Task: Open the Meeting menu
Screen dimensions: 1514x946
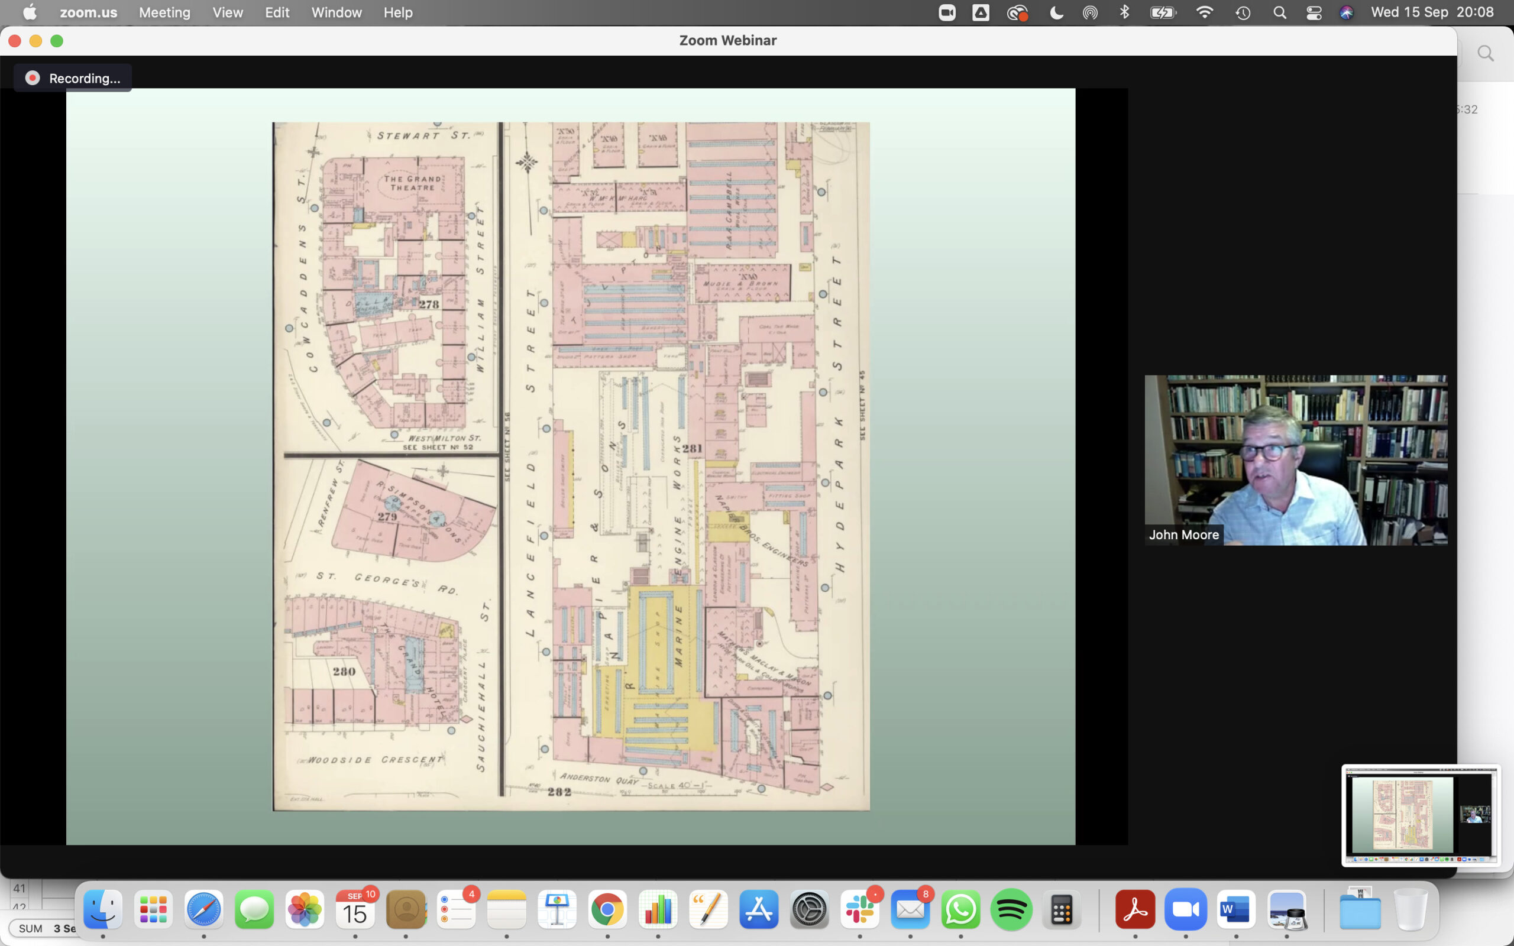Action: 164,12
